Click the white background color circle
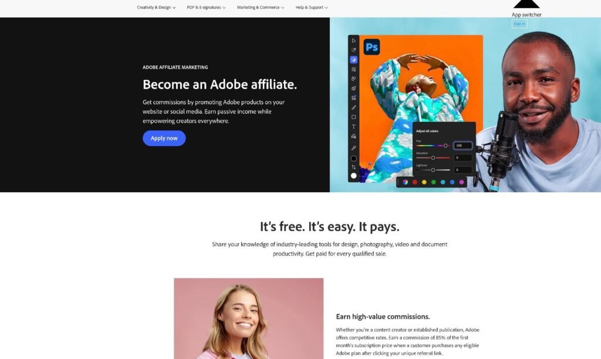 pyautogui.click(x=353, y=176)
